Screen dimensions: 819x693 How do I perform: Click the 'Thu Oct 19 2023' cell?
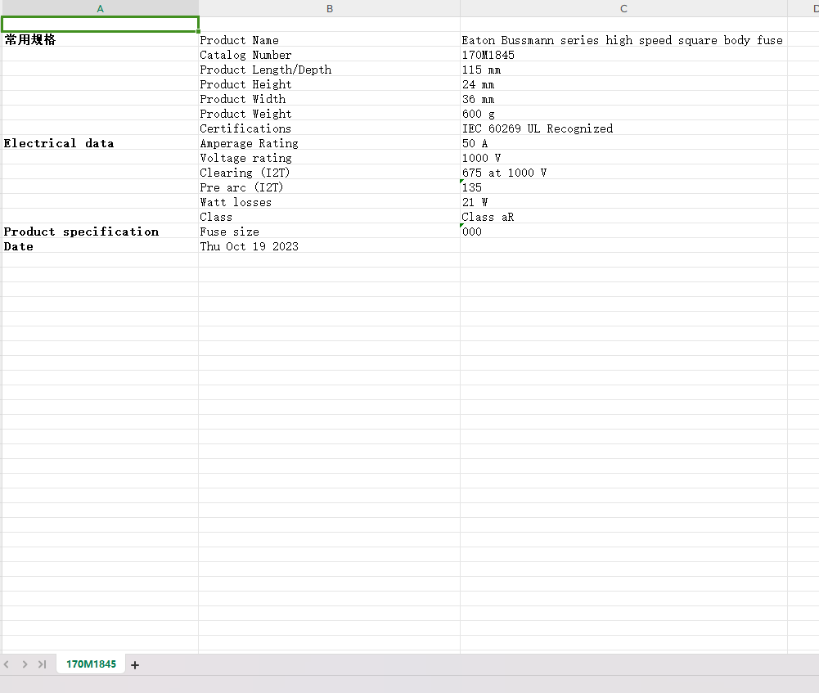coord(330,246)
